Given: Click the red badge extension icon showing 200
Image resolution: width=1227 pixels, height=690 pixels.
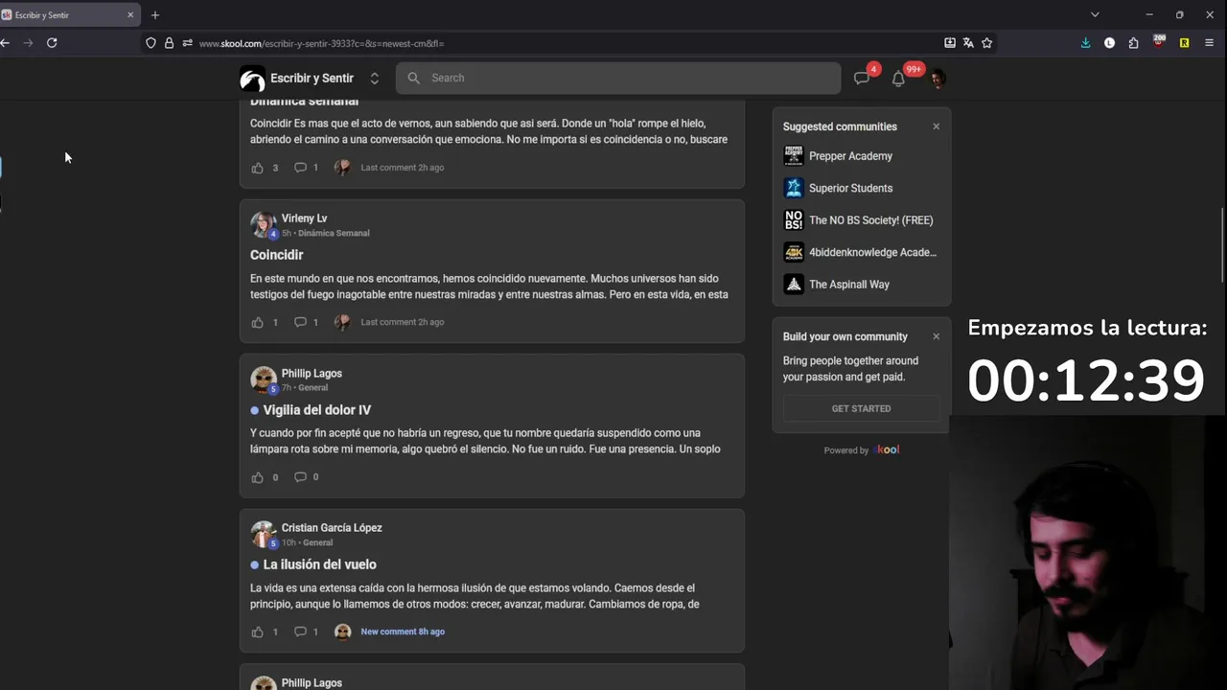Looking at the screenshot, I should coord(1159,42).
